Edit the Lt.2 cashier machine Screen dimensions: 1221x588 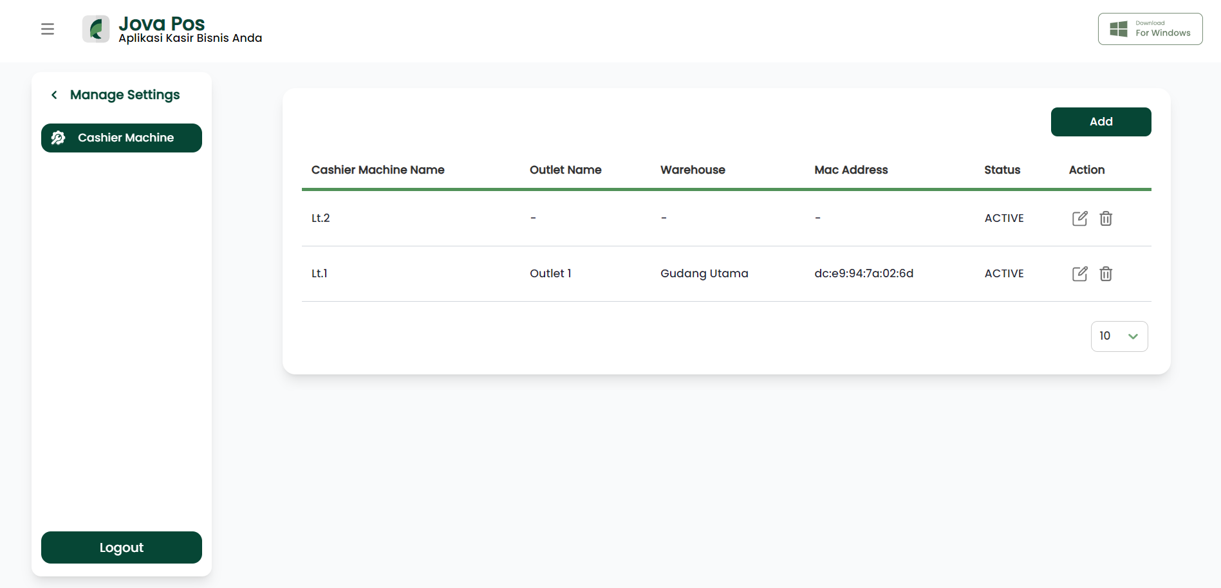1080,218
